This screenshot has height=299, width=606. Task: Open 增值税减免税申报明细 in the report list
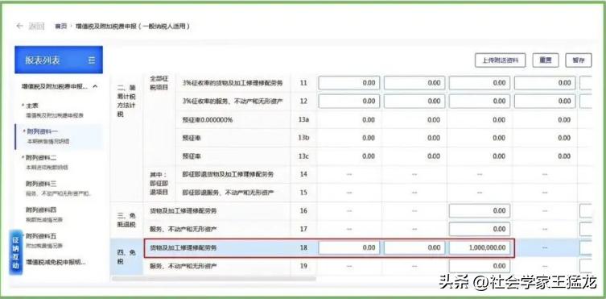point(56,262)
